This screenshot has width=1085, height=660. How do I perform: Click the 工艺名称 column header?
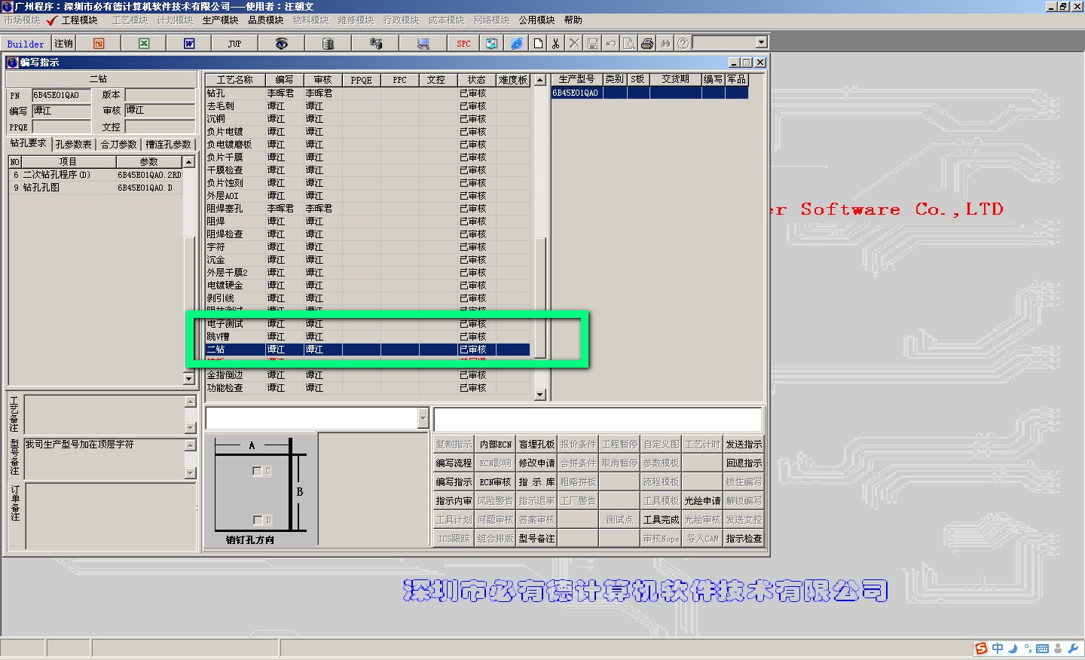tap(235, 80)
